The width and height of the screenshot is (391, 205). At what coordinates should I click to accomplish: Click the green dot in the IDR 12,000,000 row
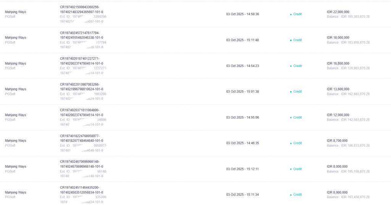pos(291,118)
